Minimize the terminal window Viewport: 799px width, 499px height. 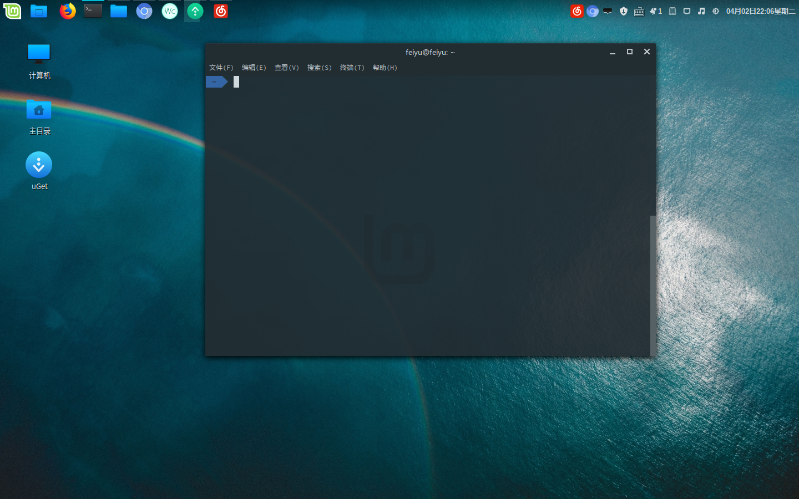(613, 52)
